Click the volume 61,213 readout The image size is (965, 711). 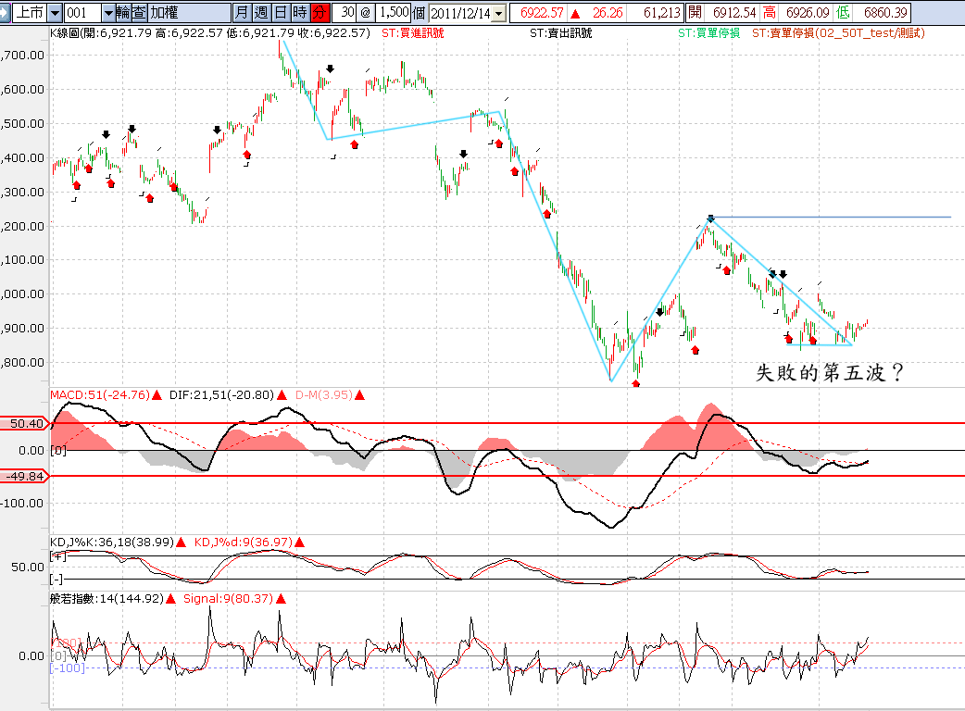click(662, 12)
